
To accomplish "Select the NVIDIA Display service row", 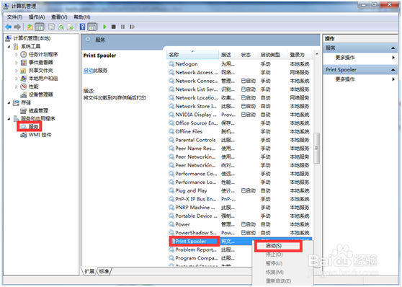I will (x=239, y=115).
